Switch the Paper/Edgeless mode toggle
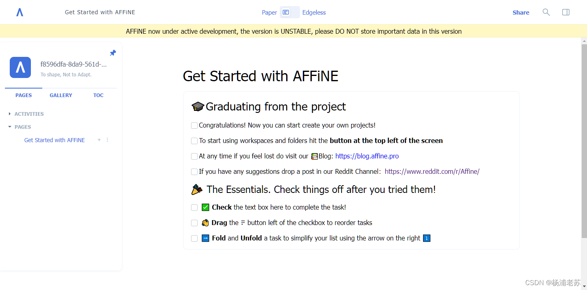Image resolution: width=587 pixels, height=290 pixels. [289, 13]
